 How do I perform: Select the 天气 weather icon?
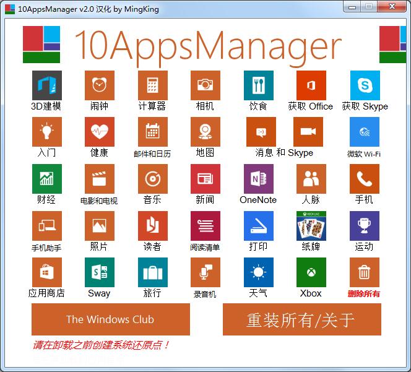click(x=259, y=272)
